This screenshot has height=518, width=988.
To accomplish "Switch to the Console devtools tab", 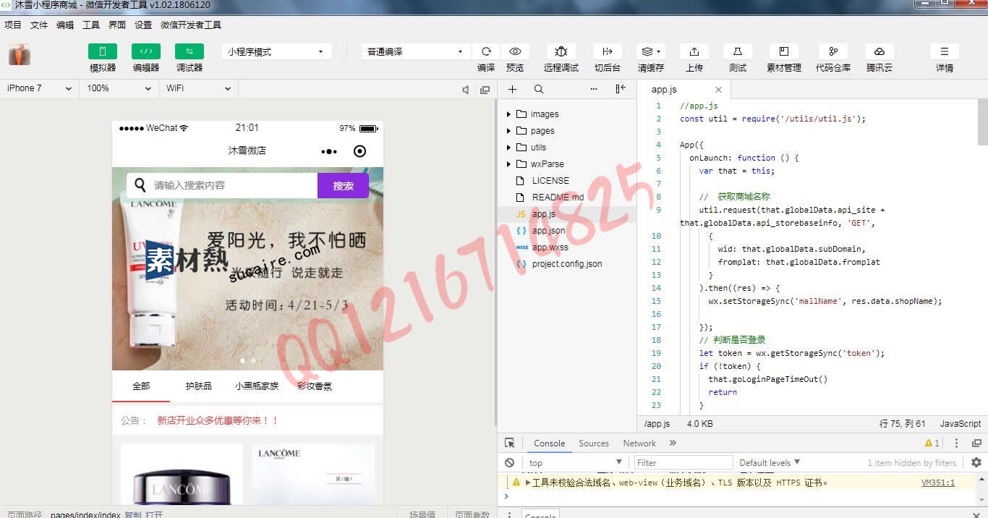I will click(550, 443).
